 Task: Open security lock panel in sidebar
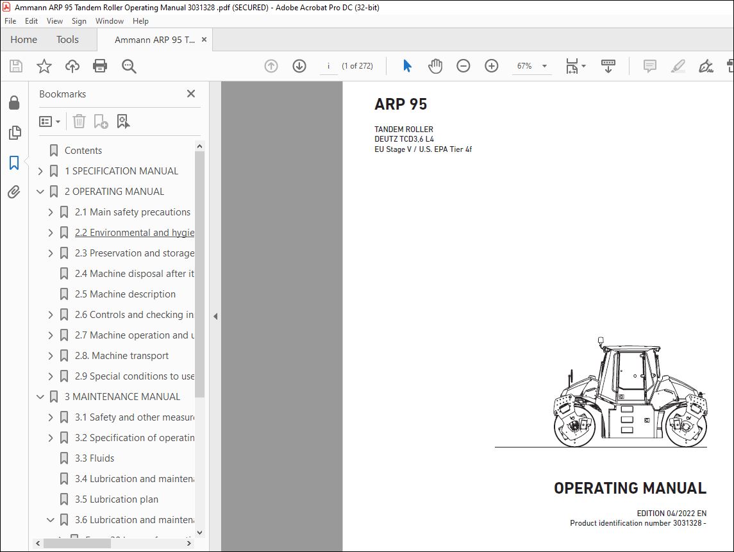pyautogui.click(x=14, y=103)
